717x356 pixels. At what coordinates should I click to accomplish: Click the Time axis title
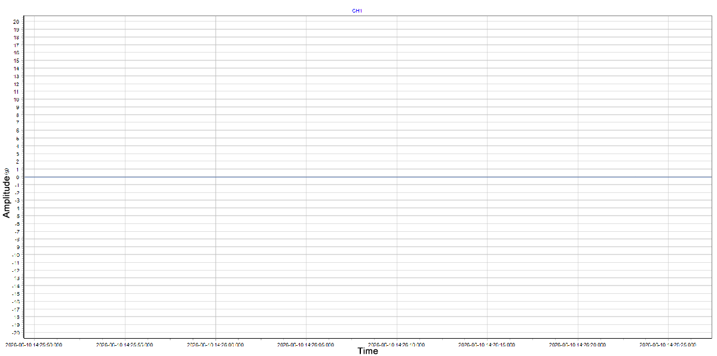click(x=368, y=351)
